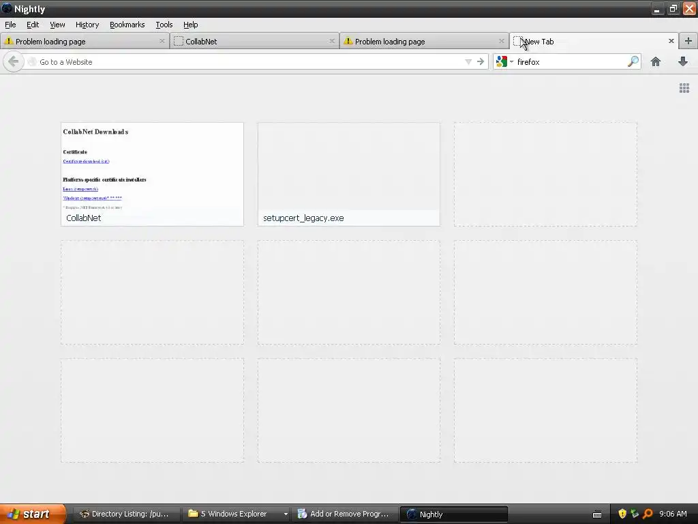Open the setupcert_legacy.exe tile
This screenshot has height=524, width=698.
coord(348,174)
